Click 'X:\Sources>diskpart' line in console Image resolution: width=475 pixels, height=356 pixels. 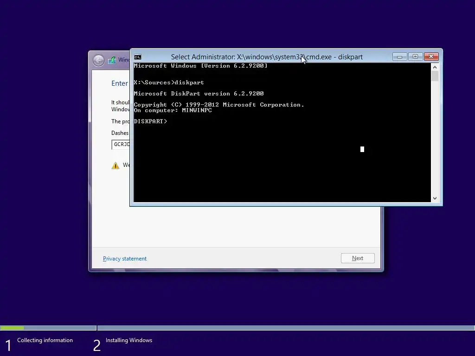(x=169, y=83)
